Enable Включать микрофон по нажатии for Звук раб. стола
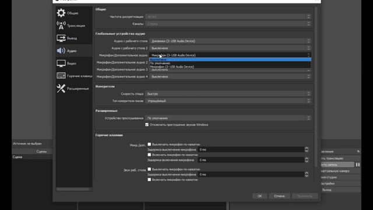 tap(149, 180)
